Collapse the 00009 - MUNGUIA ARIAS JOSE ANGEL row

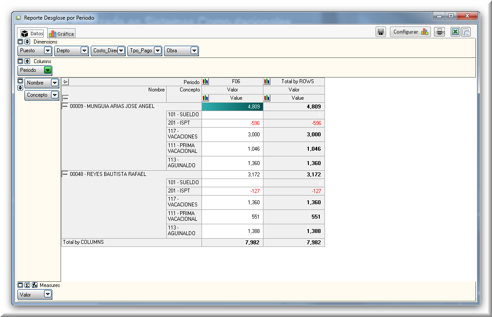(65, 106)
